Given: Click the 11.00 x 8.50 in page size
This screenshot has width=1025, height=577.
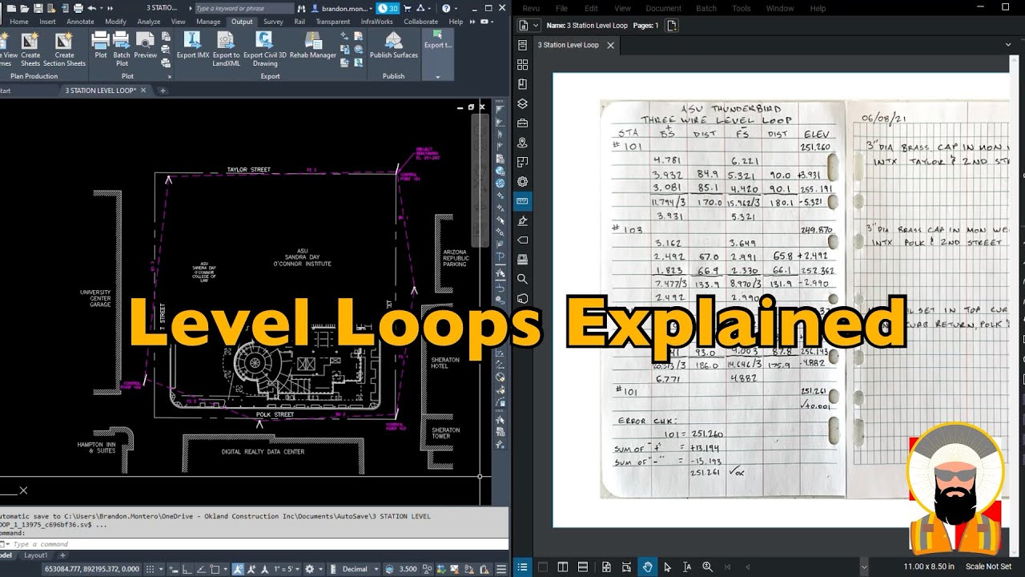Looking at the screenshot, I should click(929, 567).
